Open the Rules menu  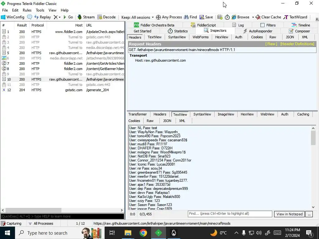[x=27, y=10]
